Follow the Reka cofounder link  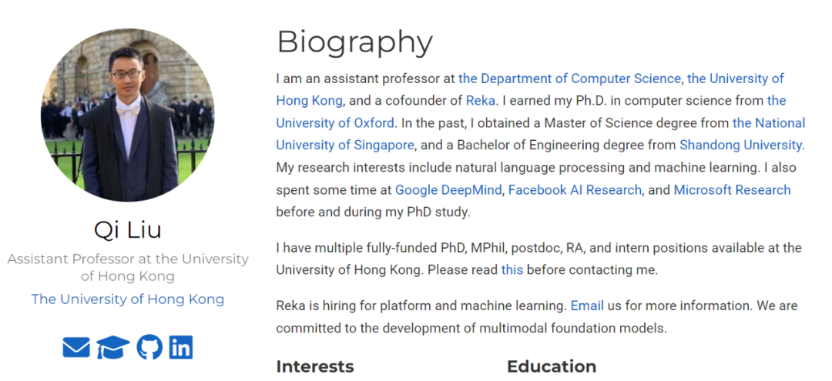(x=481, y=101)
